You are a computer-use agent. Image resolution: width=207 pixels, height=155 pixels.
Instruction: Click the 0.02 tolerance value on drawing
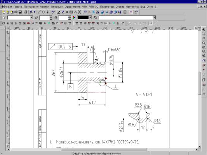[62, 46]
